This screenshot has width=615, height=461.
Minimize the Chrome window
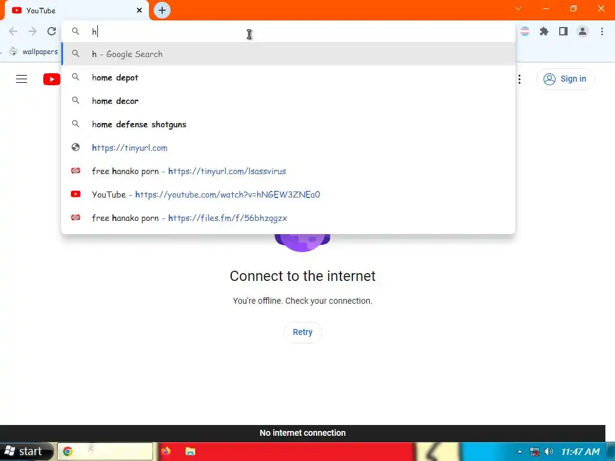[546, 8]
